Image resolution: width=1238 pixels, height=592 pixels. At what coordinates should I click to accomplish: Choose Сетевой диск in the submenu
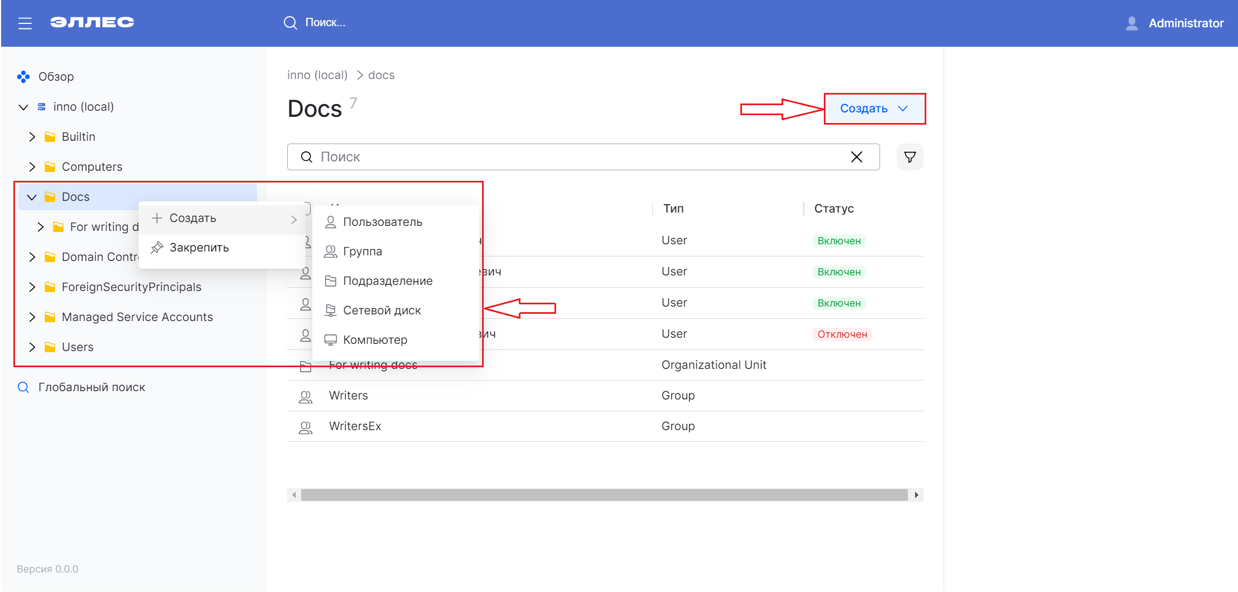coord(382,310)
